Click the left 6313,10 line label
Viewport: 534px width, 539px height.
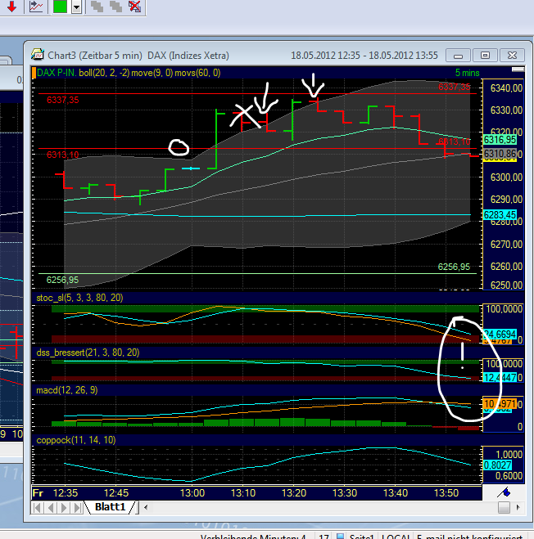(63, 155)
